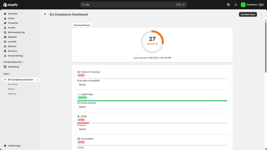Click the Marknadsföring target icon
Viewport: 267px width, 150px height.
pyautogui.click(x=5, y=32)
